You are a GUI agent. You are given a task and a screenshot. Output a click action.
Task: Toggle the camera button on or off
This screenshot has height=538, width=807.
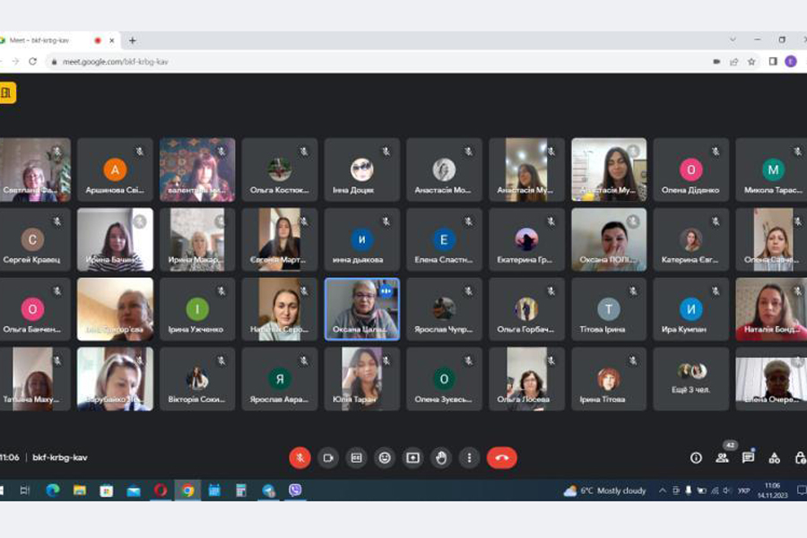click(328, 457)
